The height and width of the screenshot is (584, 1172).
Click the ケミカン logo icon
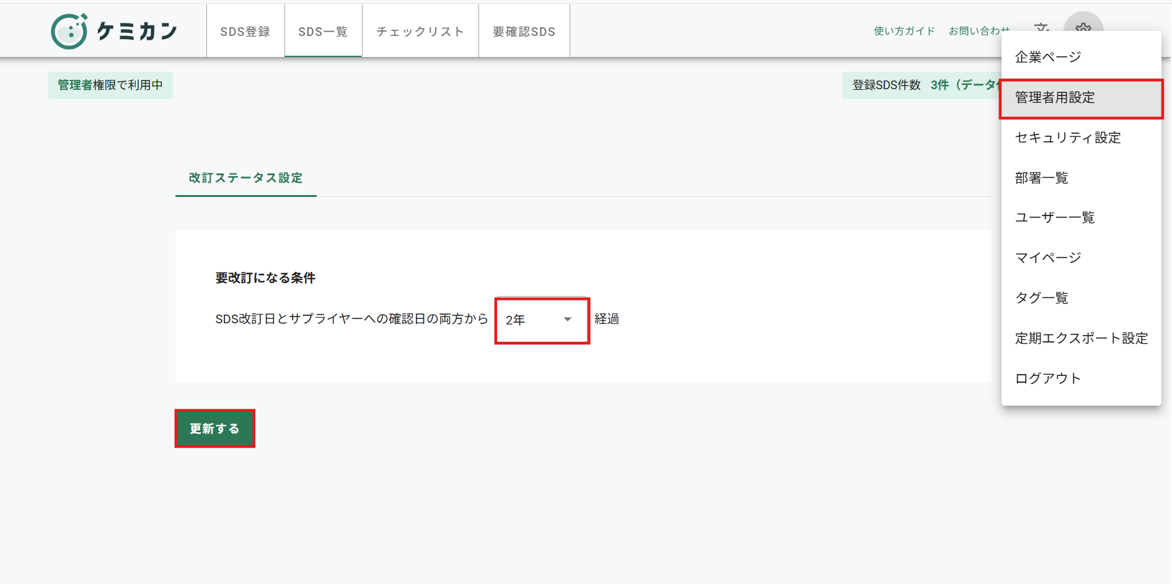coord(69,32)
